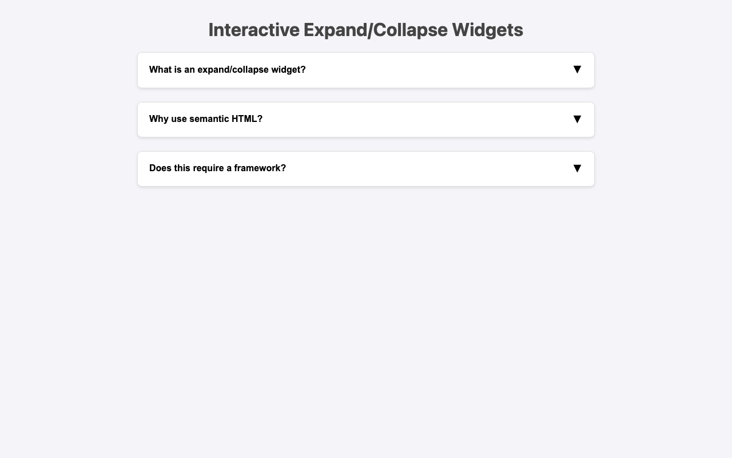Click the page heading 'Interactive Expand/Collapse Widgets'
The height and width of the screenshot is (458, 732).
click(366, 30)
